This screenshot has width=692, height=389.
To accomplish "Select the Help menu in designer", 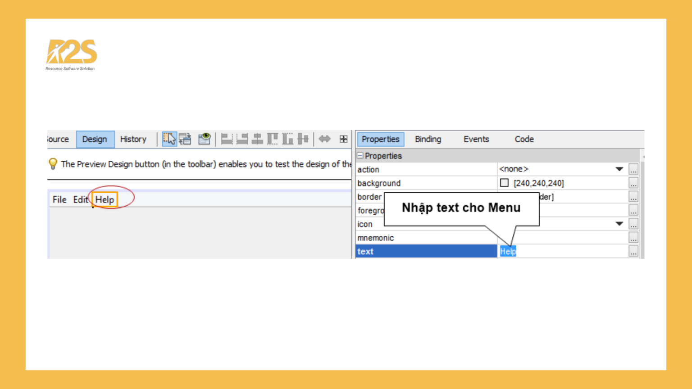I will (105, 199).
